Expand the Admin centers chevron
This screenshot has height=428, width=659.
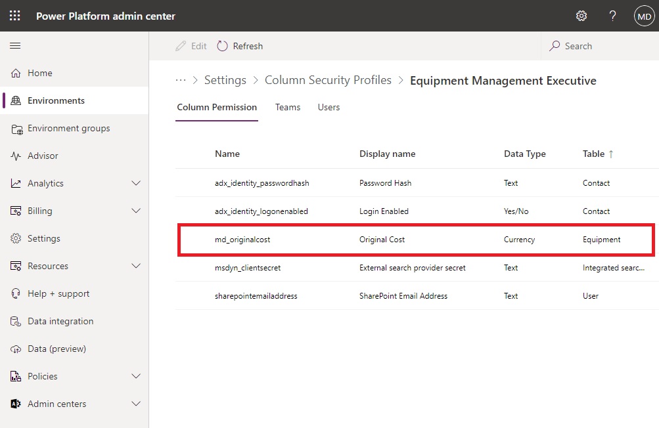click(136, 404)
